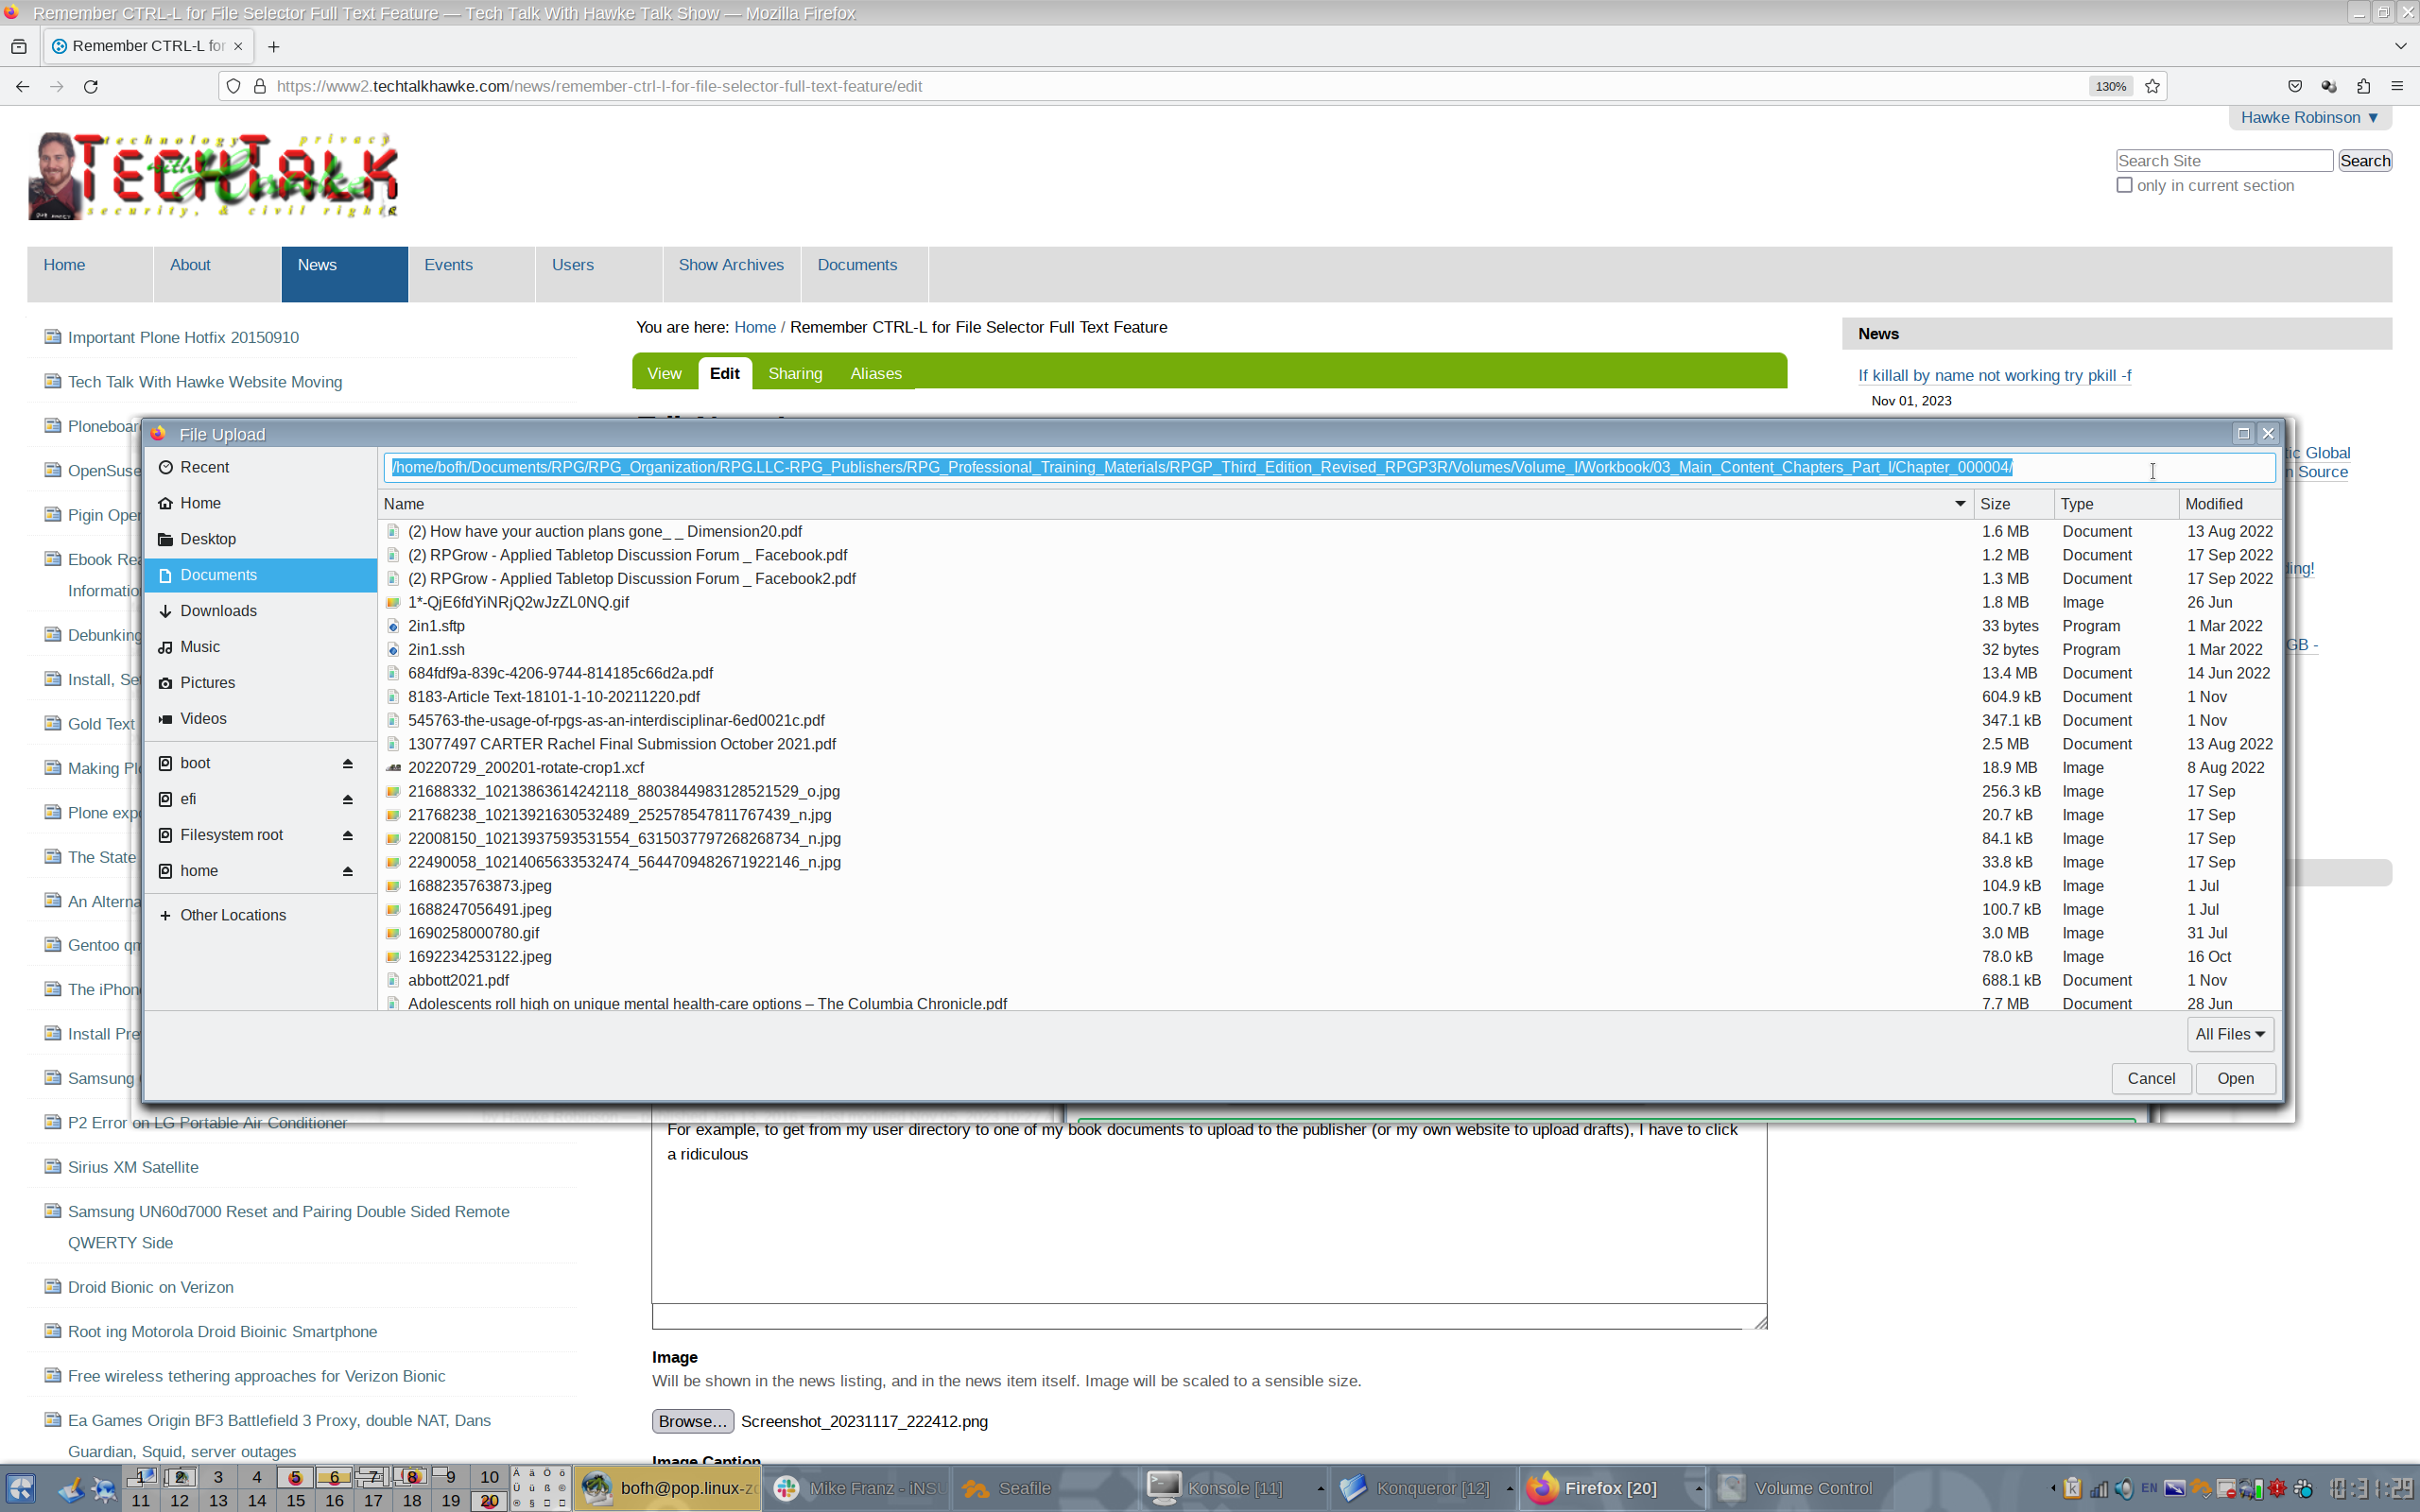Select Downloads in file dialog sidebar

tap(218, 611)
